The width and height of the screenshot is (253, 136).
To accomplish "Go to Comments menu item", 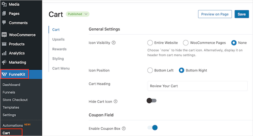I will 18,23.
